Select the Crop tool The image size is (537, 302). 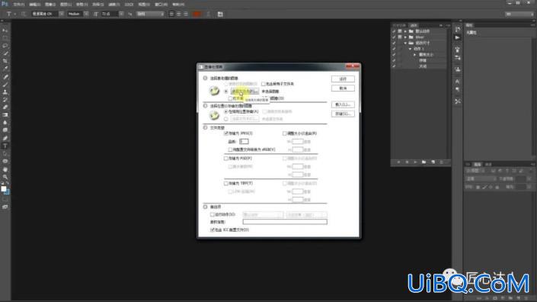point(5,61)
